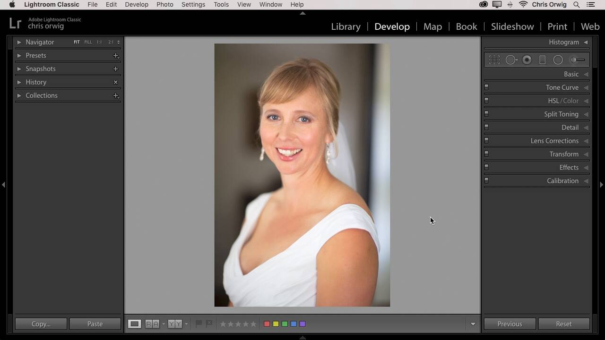The width and height of the screenshot is (605, 340).
Task: Switch to Loupe view in the toolbar
Action: coord(134,324)
